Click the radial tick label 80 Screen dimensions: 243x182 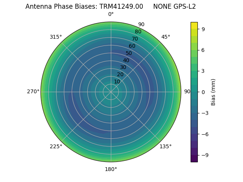click(138, 32)
